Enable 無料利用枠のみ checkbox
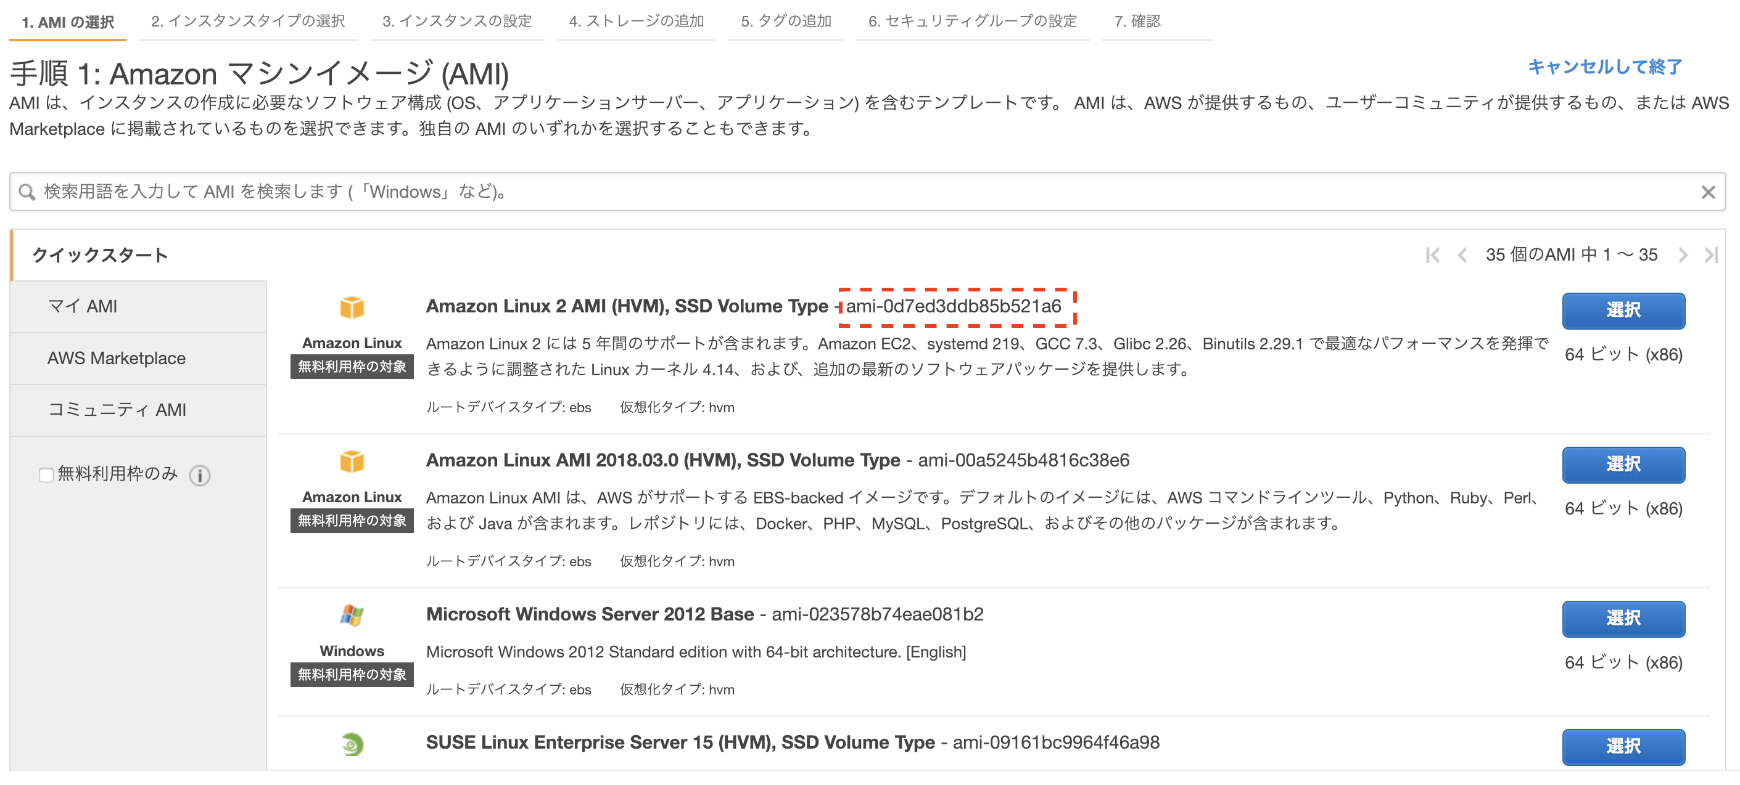1740x785 pixels. pos(46,475)
